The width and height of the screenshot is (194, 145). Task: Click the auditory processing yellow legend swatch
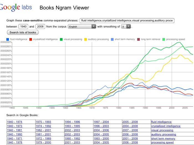[x=85, y=39]
